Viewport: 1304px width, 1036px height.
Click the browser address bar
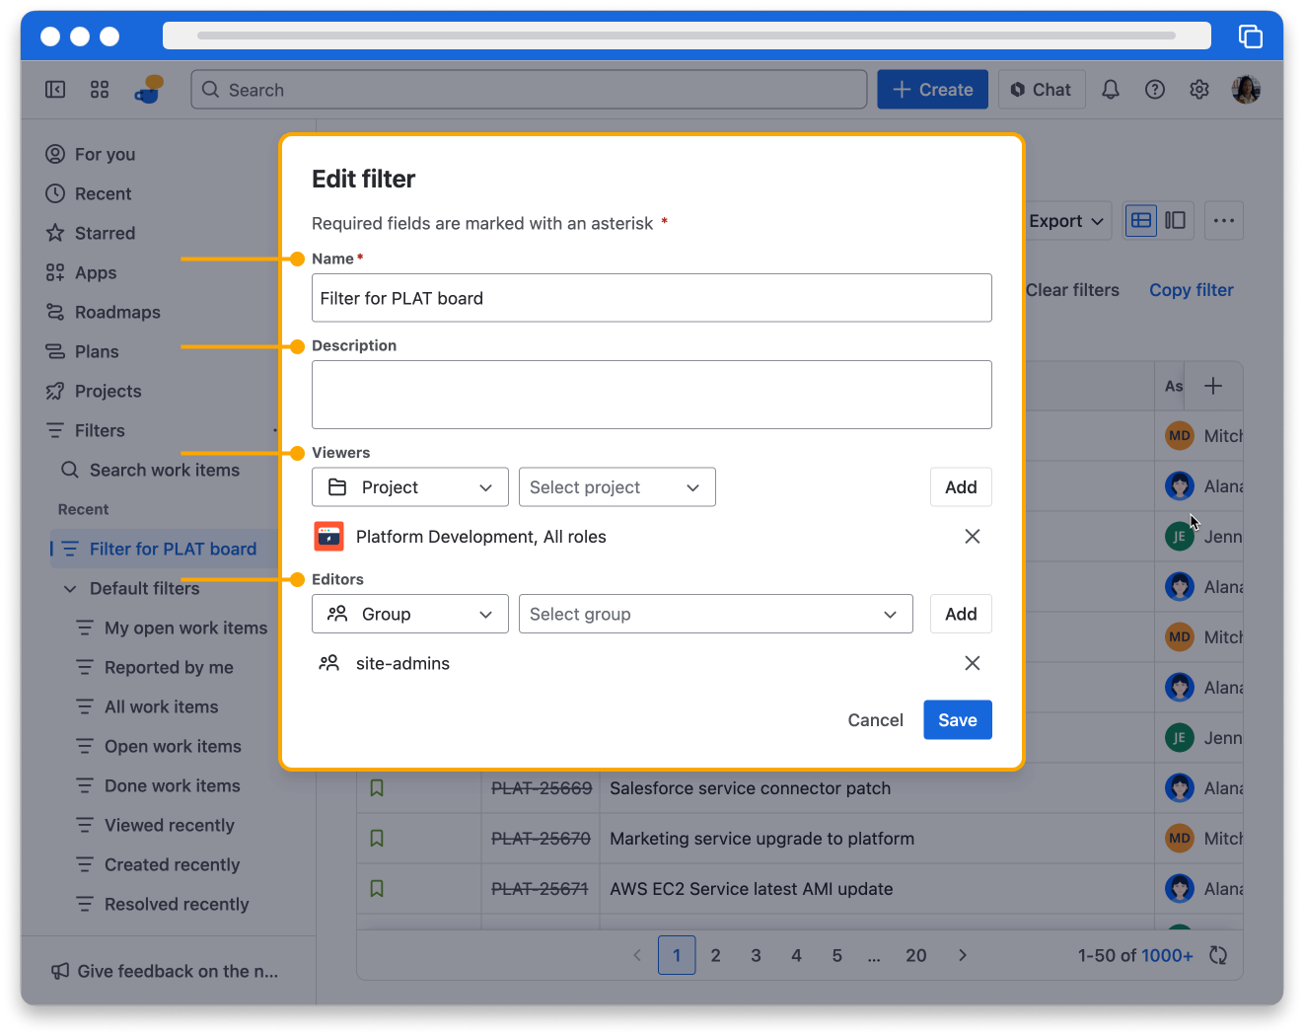pyautogui.click(x=687, y=36)
